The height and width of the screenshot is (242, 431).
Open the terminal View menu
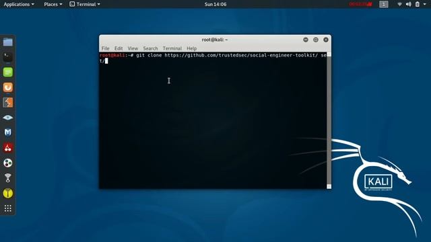tap(133, 48)
